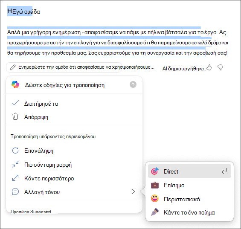Click the Ενημερώστε την ομάδα prompt box
The height and width of the screenshot is (229, 241).
click(x=64, y=67)
